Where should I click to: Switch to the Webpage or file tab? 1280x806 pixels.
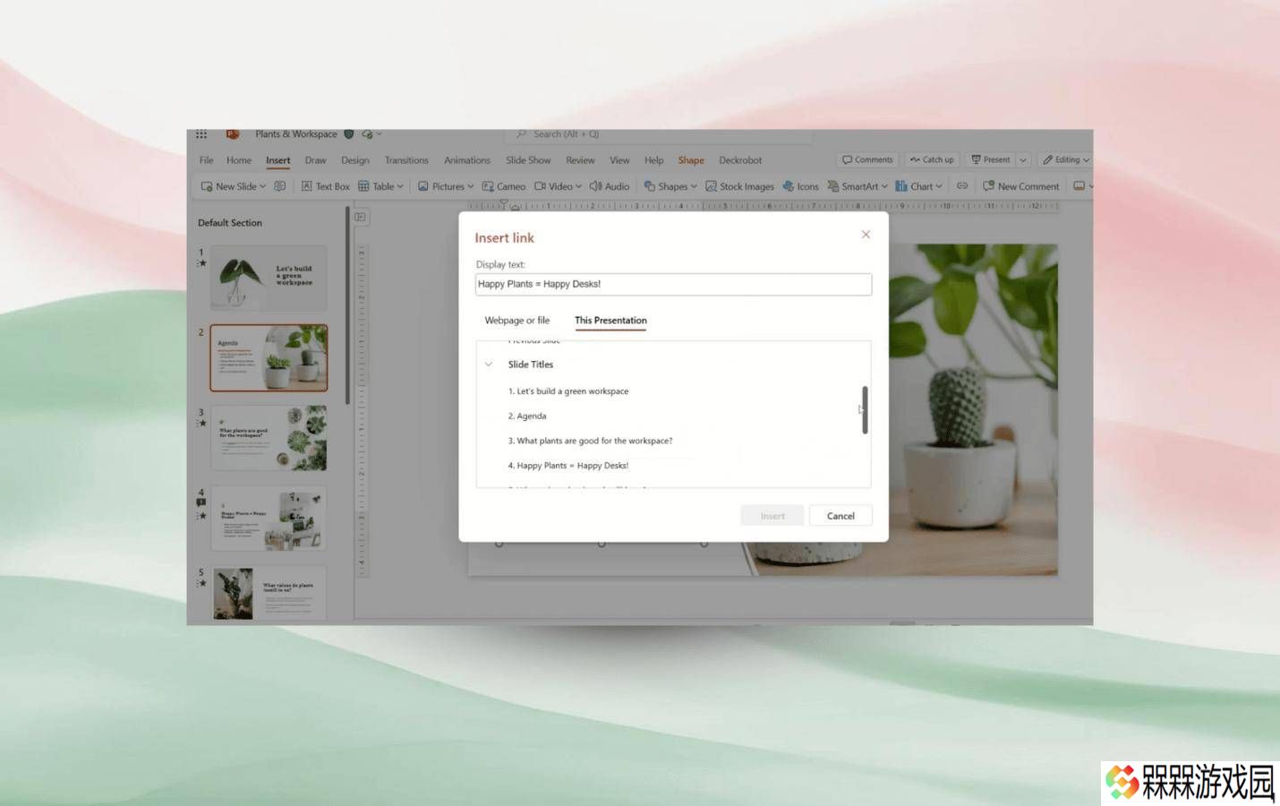(x=517, y=321)
